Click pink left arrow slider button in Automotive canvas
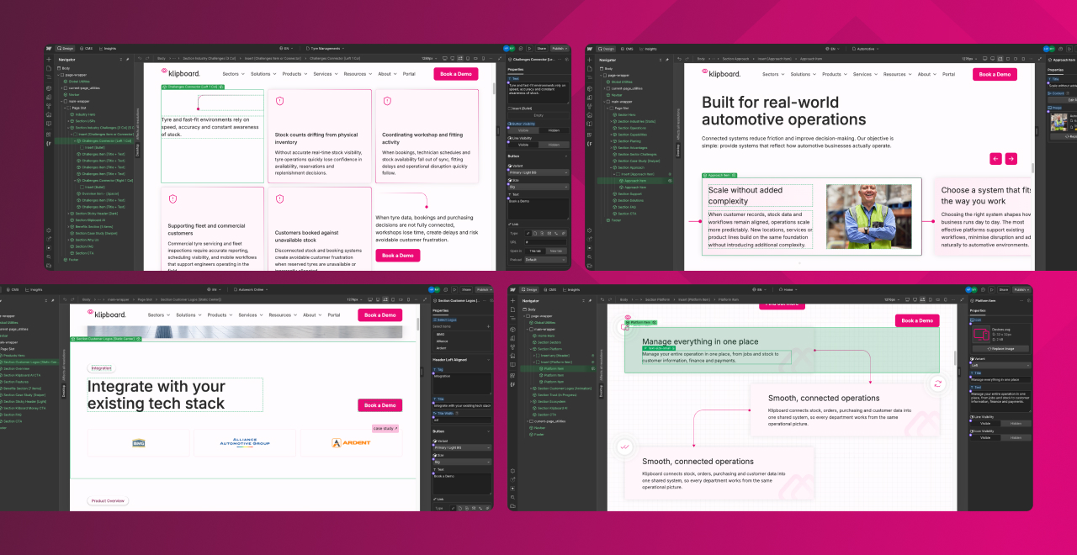Image resolution: width=1077 pixels, height=555 pixels. pyautogui.click(x=996, y=158)
